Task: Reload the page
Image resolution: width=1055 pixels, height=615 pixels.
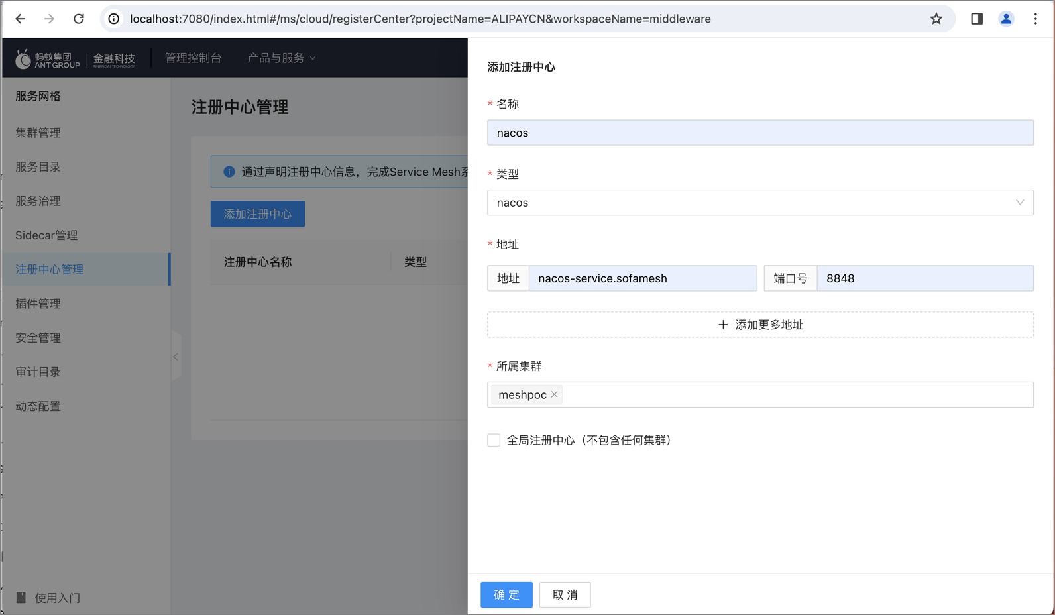Action: (79, 19)
